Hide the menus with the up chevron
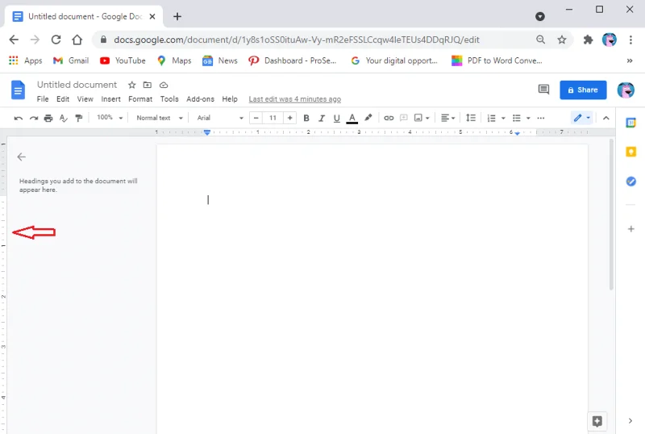This screenshot has width=645, height=434. pos(606,118)
